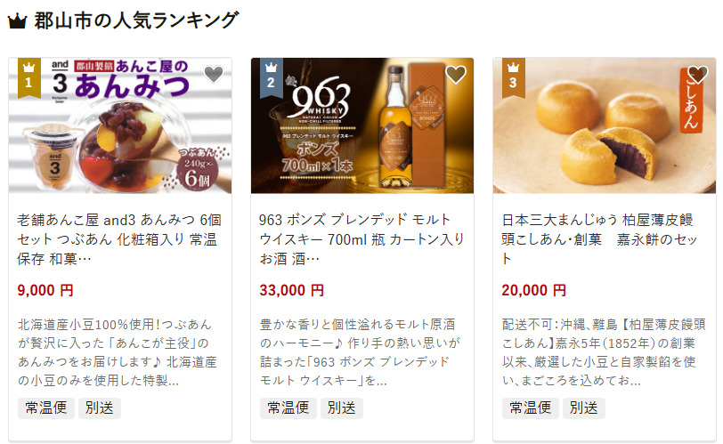This screenshot has width=723, height=444.
Task: Open 日本三大まんじゅう 柏屋薄皮饅頭 title link
Action: pyautogui.click(x=599, y=239)
